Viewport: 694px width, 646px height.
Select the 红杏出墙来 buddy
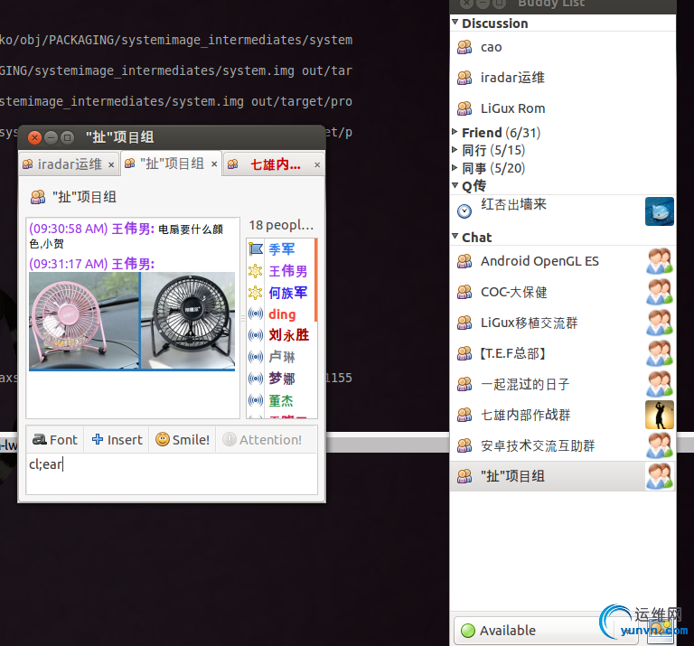click(x=563, y=211)
